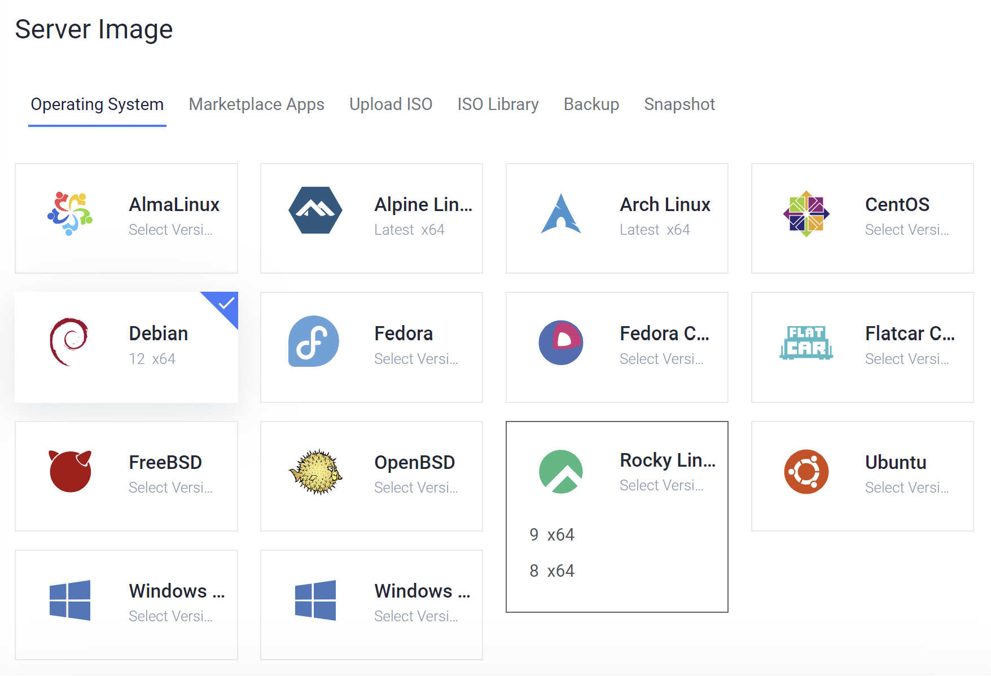
Task: Click the Ubuntu orange logo icon
Action: click(x=806, y=472)
